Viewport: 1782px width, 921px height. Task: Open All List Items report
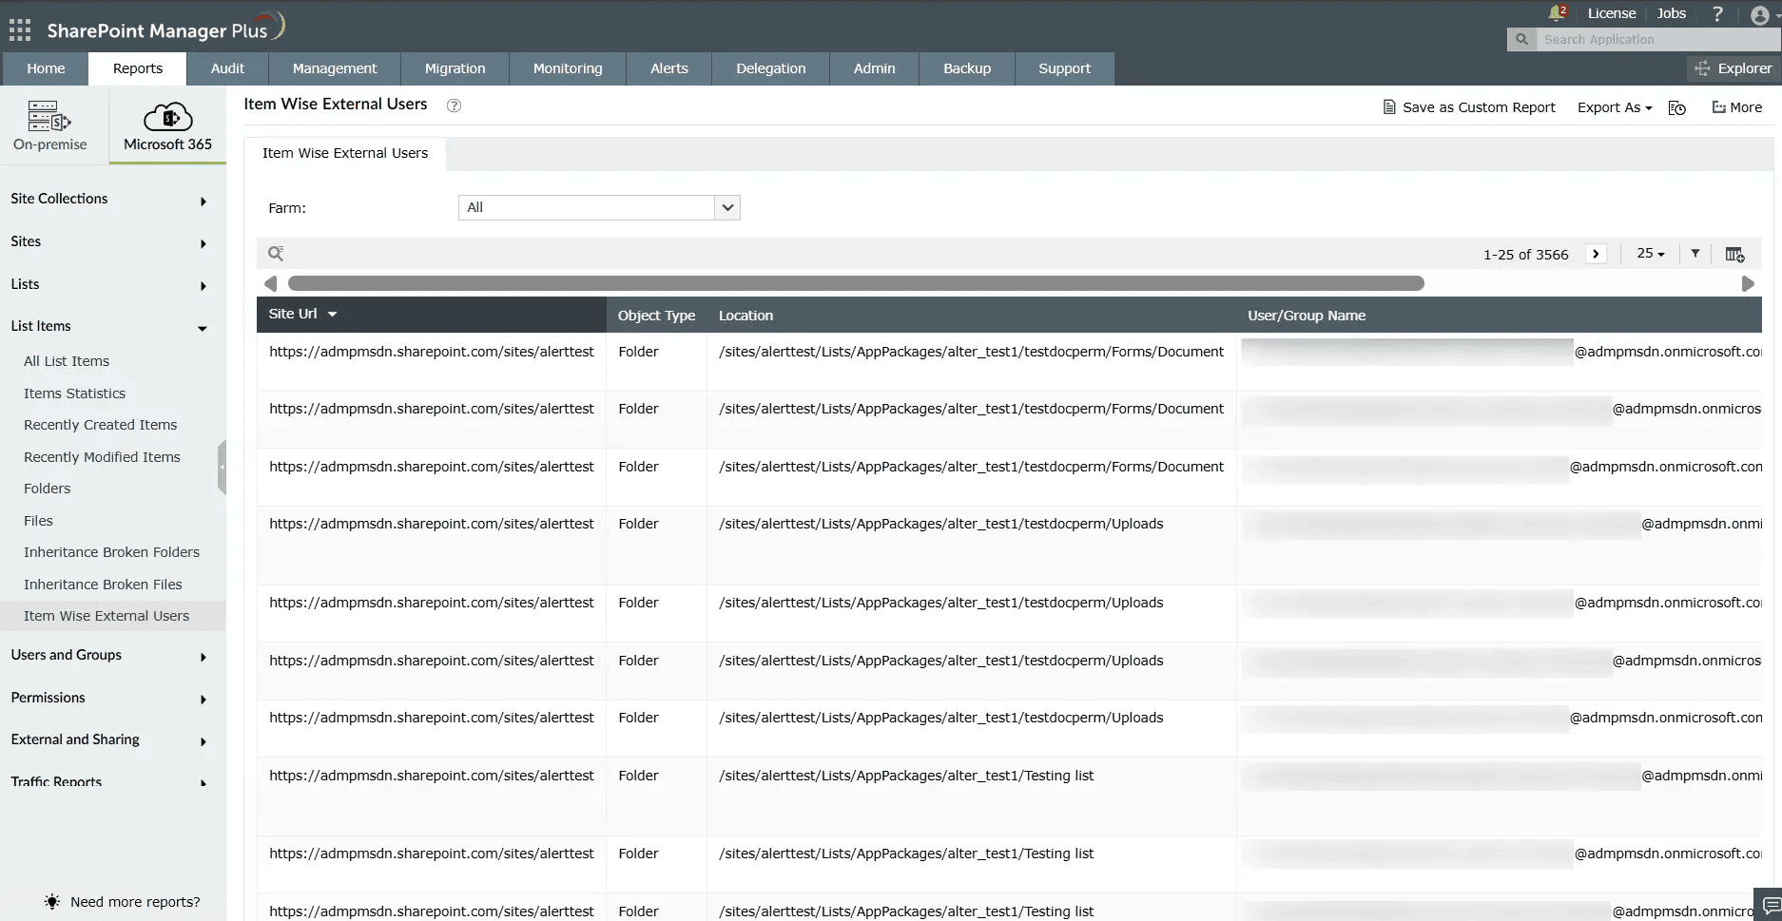tap(67, 361)
